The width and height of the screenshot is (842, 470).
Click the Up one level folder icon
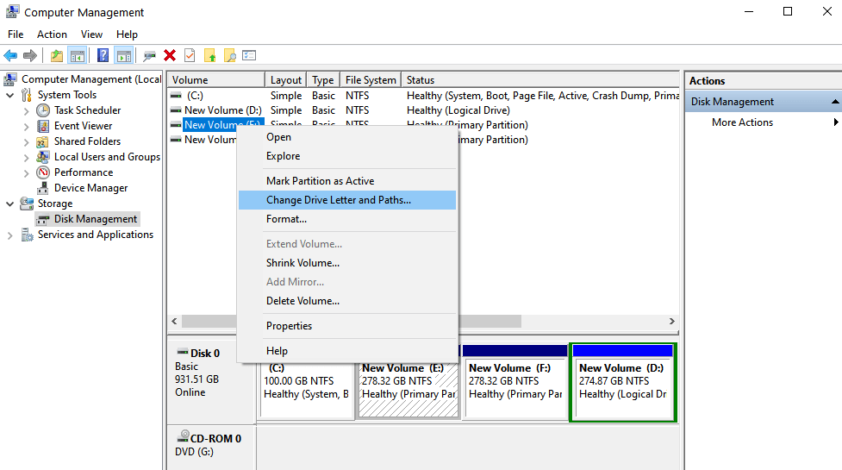tap(57, 55)
